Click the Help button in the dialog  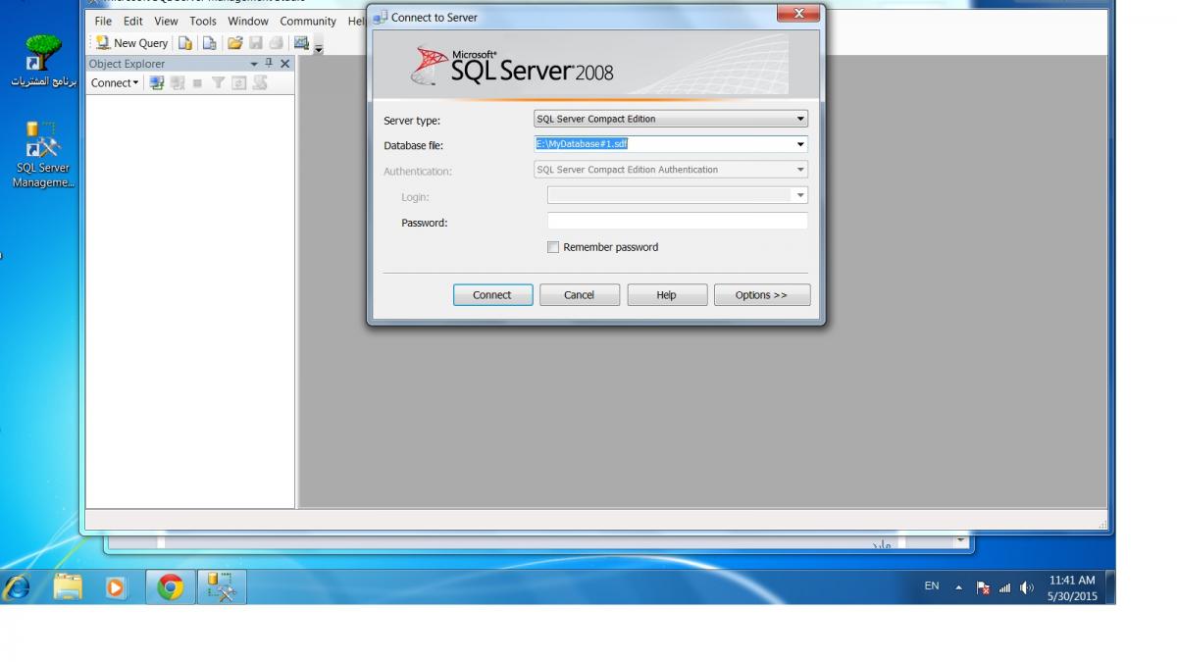click(667, 295)
